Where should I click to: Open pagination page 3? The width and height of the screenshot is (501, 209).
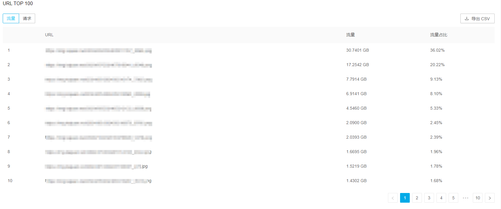[429, 198]
